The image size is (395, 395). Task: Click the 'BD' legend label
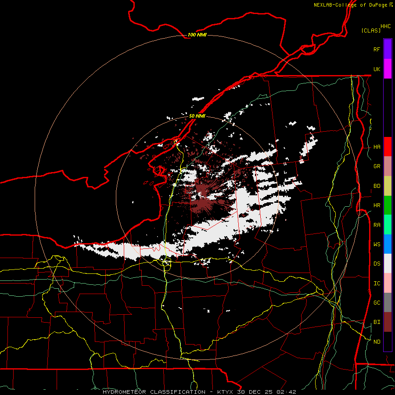click(377, 186)
